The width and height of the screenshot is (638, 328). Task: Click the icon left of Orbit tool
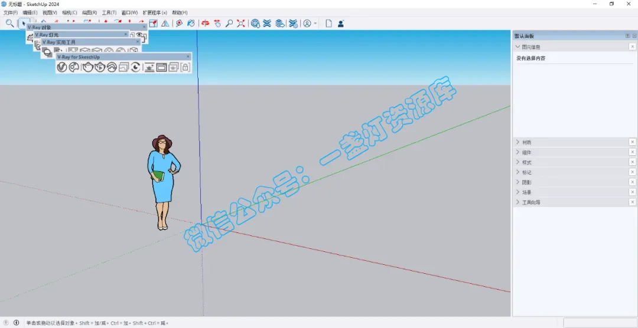tap(191, 24)
